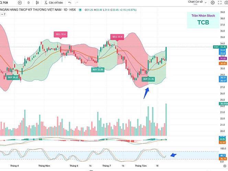Select the BUY 32.05 signal label
This screenshot has width=228, height=171.
click(x=98, y=70)
